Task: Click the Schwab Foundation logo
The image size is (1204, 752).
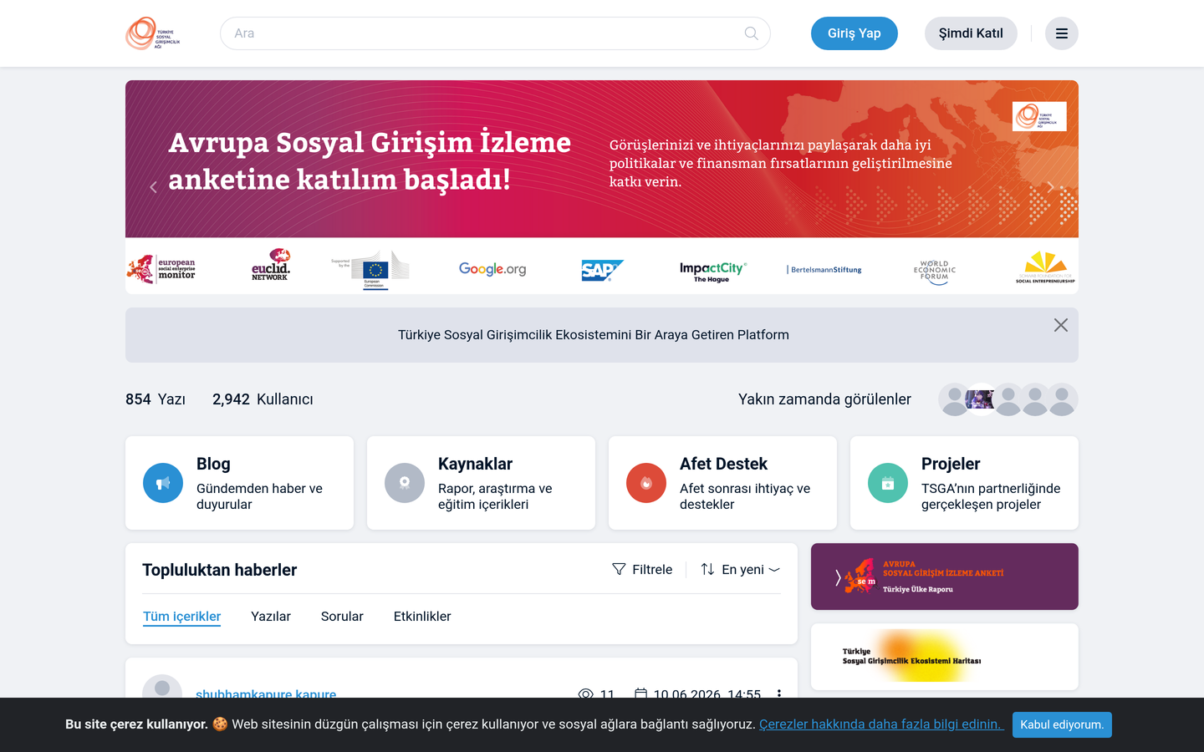Action: pos(1045,267)
